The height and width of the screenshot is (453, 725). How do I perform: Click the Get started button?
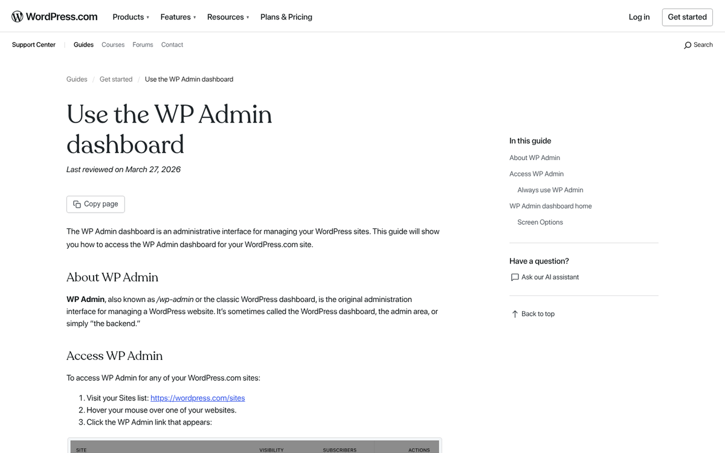pyautogui.click(x=687, y=17)
